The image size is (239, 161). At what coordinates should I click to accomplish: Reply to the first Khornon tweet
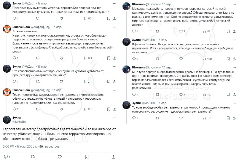click(x=134, y=31)
